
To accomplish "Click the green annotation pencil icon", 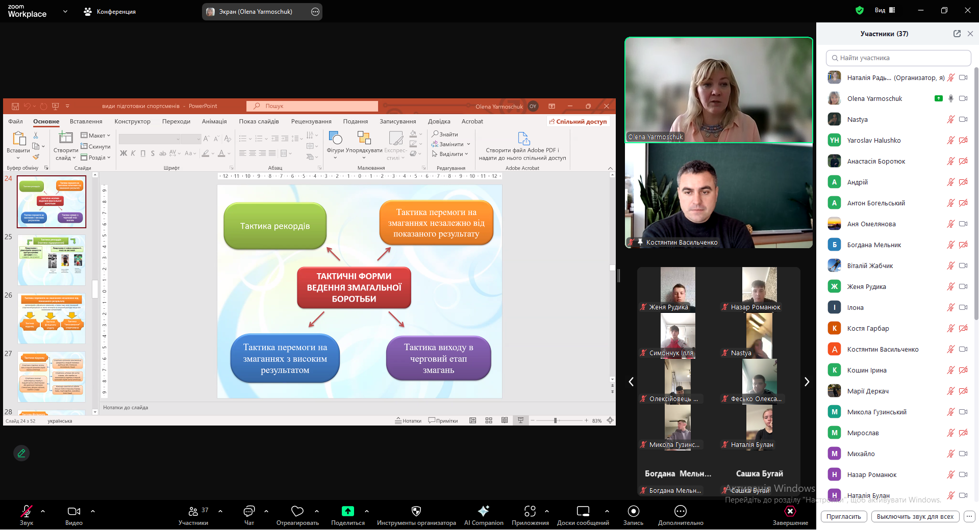I will pos(21,453).
